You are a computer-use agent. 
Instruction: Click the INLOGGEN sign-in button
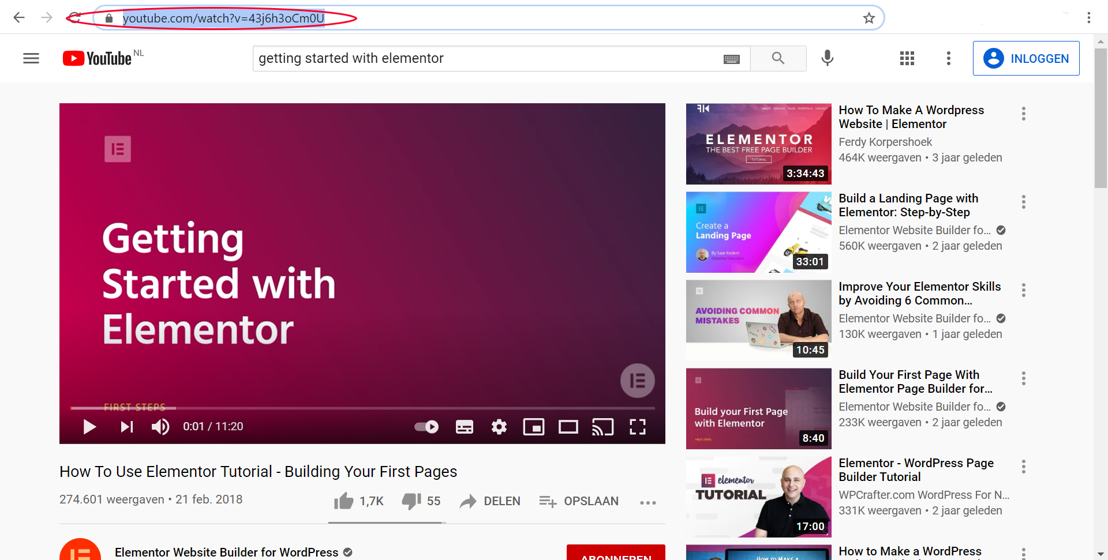coord(1025,58)
